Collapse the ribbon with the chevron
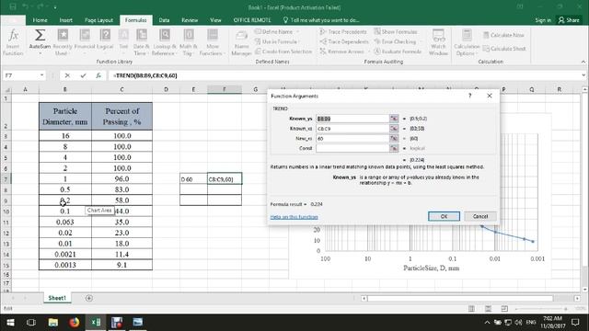 (583, 62)
